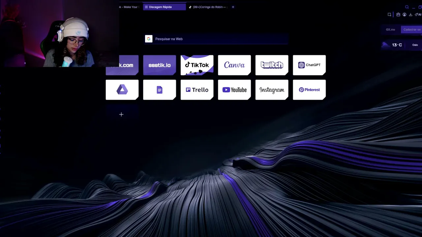This screenshot has height=237, width=422.
Task: Open the Canva speed dial tile
Action: coord(234,65)
